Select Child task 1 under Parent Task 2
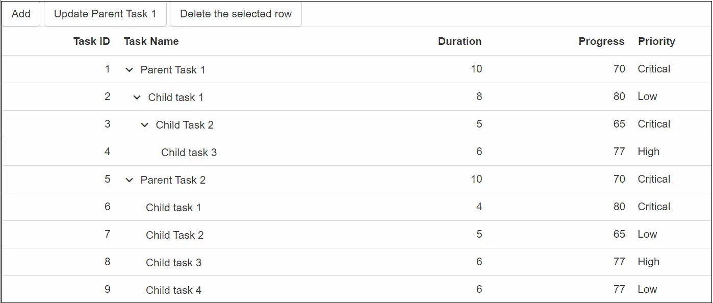 [173, 207]
